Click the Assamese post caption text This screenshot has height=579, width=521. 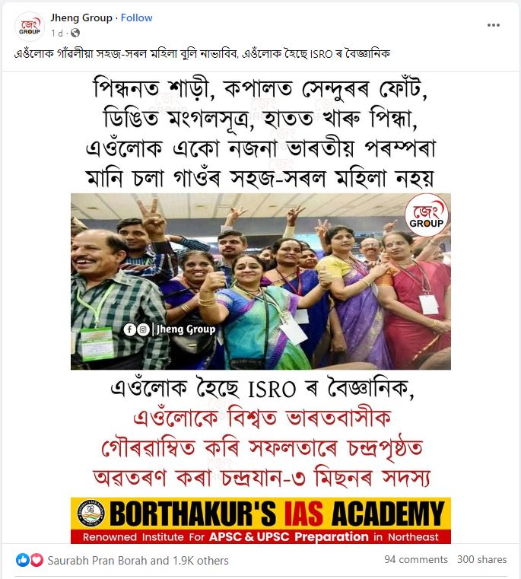pos(202,54)
